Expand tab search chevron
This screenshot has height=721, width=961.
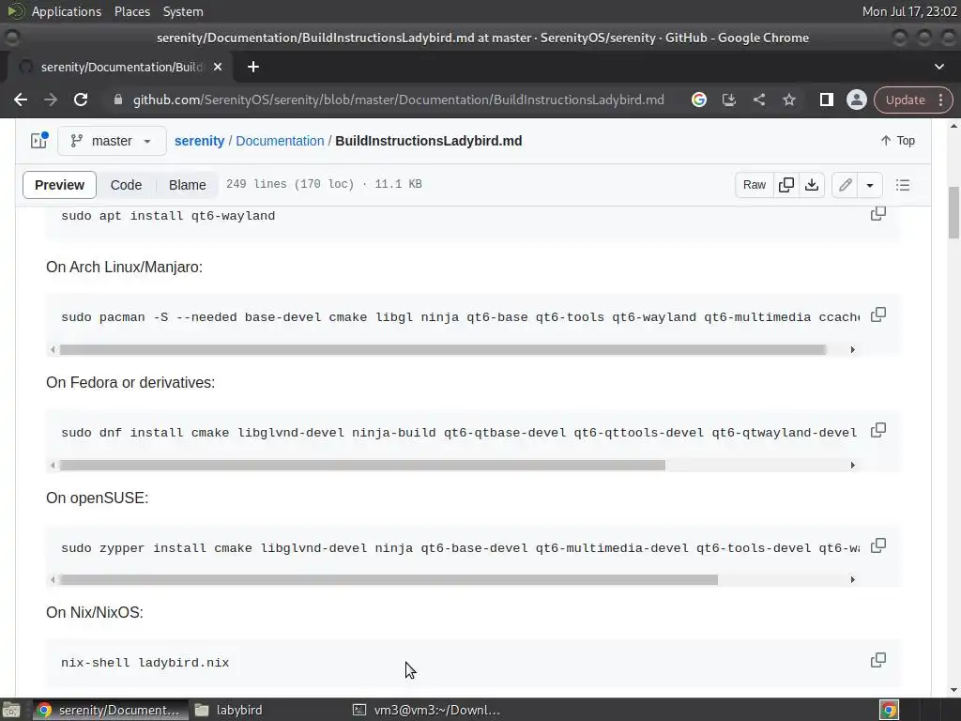pyautogui.click(x=938, y=67)
